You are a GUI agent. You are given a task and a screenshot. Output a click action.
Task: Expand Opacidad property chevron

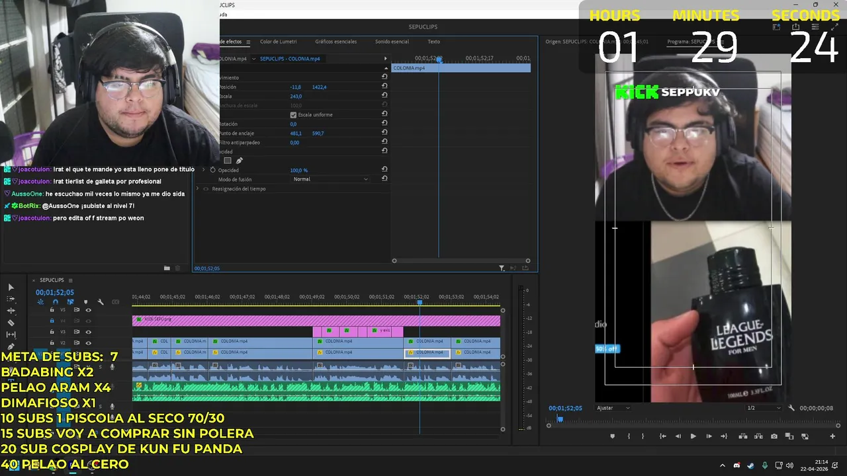[x=204, y=170]
